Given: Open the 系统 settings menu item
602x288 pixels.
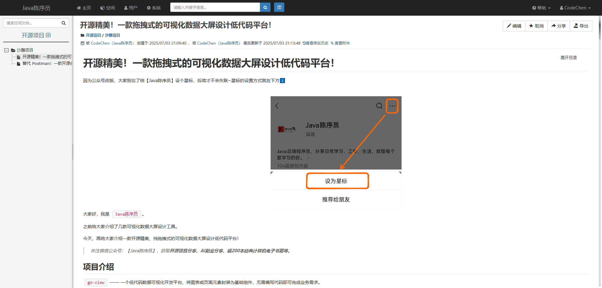Looking at the screenshot, I should click(x=154, y=8).
